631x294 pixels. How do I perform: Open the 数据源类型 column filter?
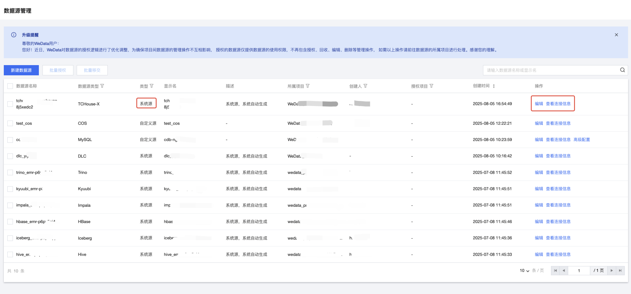(102, 86)
